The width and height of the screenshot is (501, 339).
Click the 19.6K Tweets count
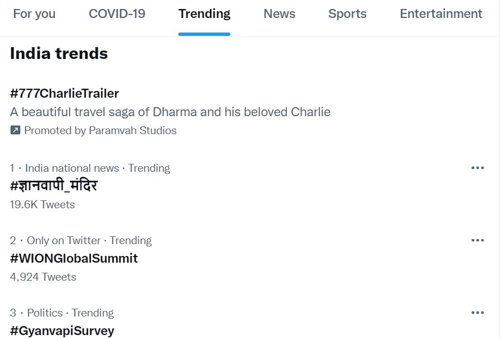point(43,204)
